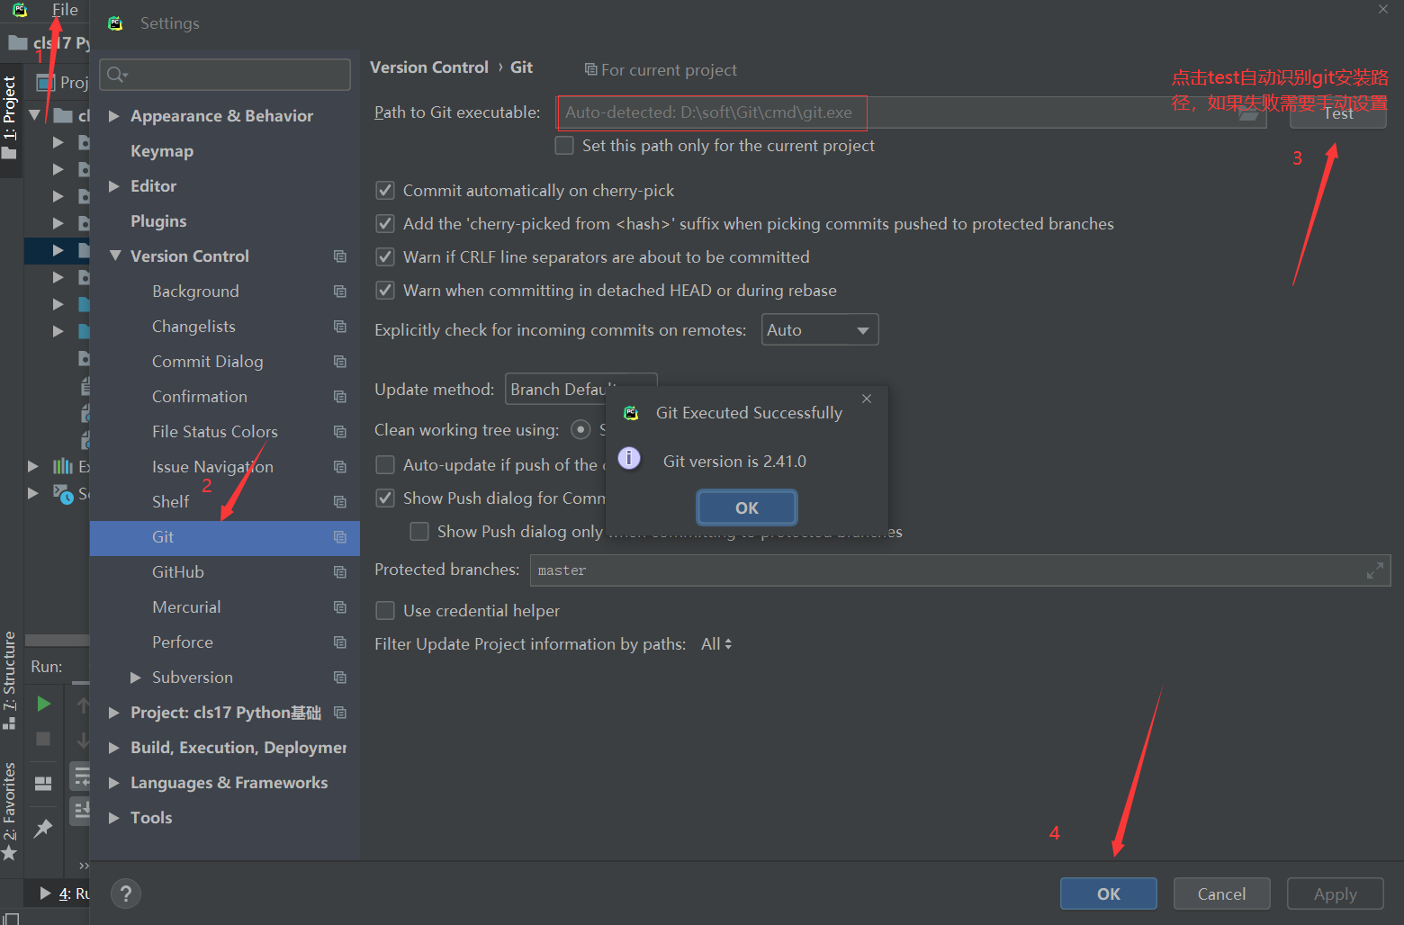1404x925 pixels.
Task: Click project-level copy icon beside Perforce
Action: (x=339, y=642)
